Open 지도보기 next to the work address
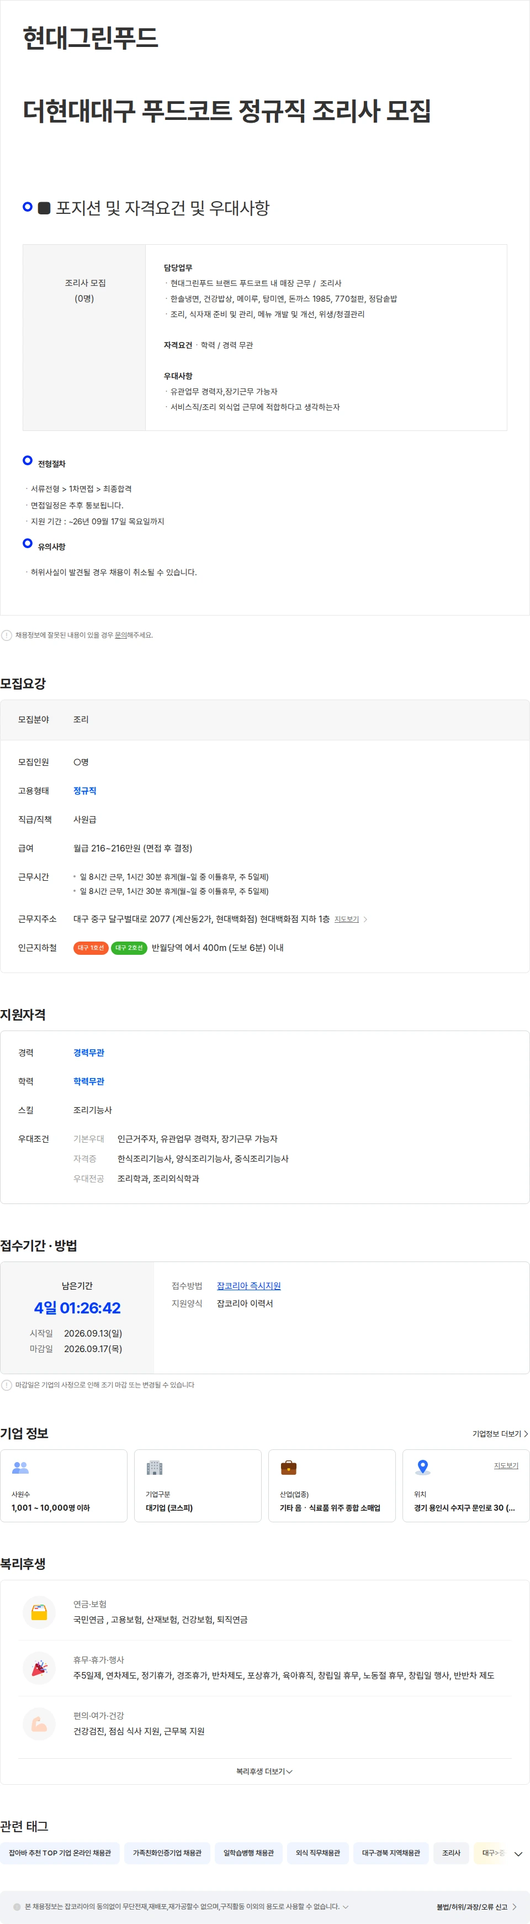 click(351, 919)
